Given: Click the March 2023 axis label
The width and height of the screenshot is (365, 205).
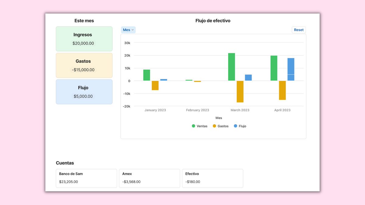Looking at the screenshot, I should point(240,110).
